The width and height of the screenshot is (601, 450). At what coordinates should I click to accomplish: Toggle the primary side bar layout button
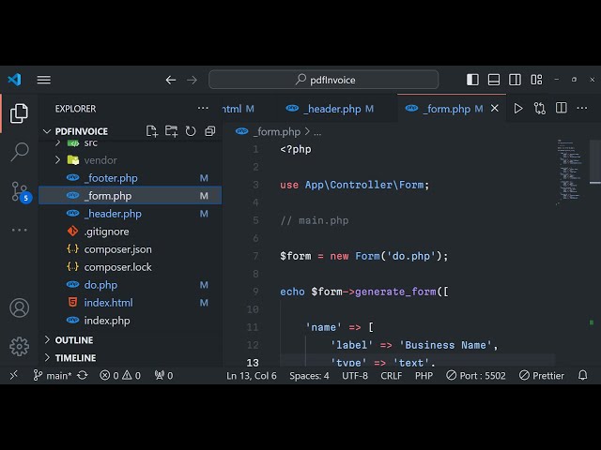point(472,80)
